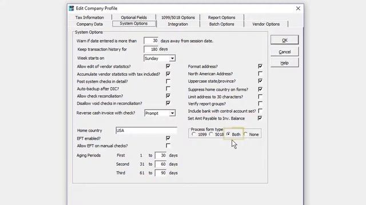Toggle Uppercase state/province checkbox
This screenshot has height=205, width=366.
(260, 81)
